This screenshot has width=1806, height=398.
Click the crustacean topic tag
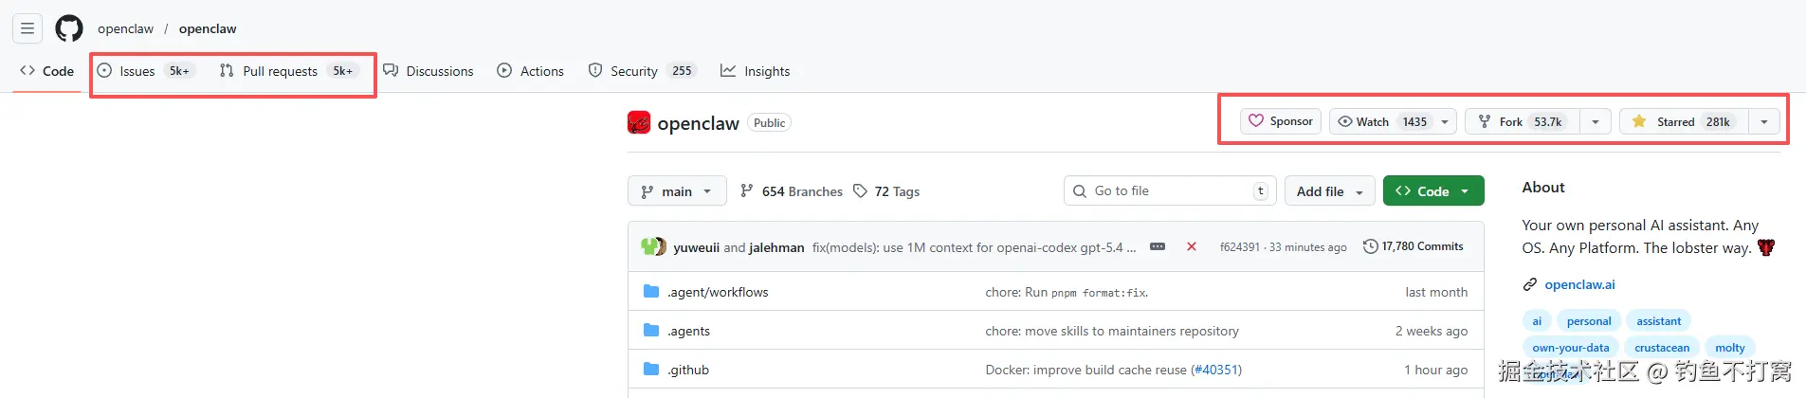1662,348
